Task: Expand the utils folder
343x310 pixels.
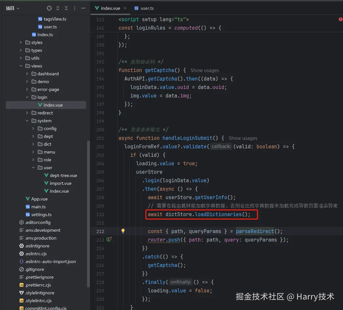Action: [21, 58]
